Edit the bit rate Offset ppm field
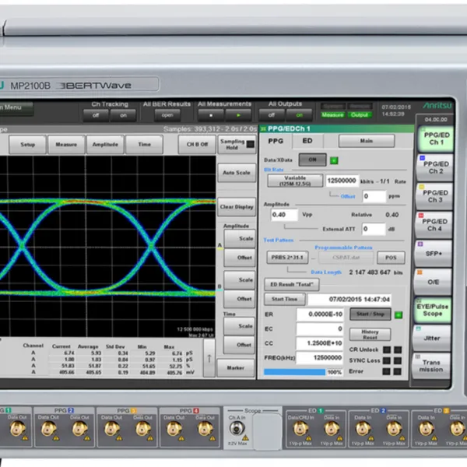467x467 pixels. pyautogui.click(x=374, y=196)
